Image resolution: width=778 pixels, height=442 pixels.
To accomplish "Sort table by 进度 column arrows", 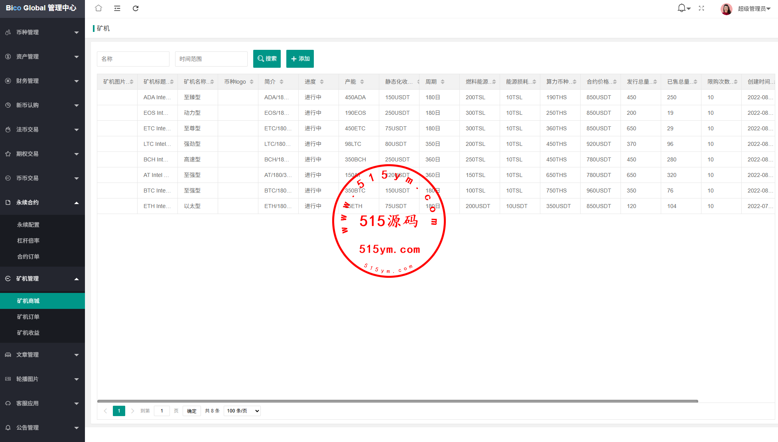I will pos(322,82).
